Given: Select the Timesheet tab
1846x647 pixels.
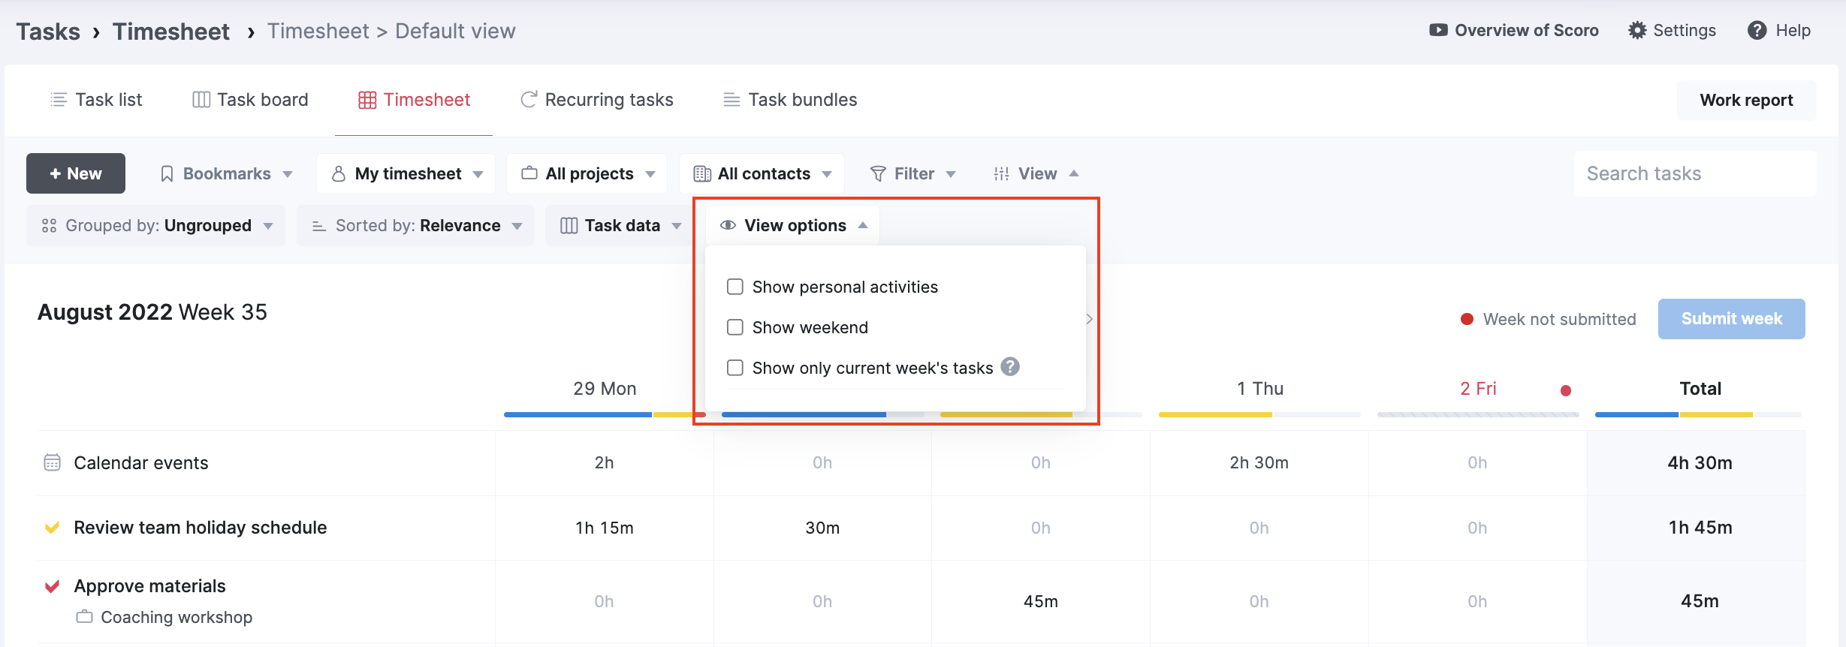Looking at the screenshot, I should (x=414, y=99).
